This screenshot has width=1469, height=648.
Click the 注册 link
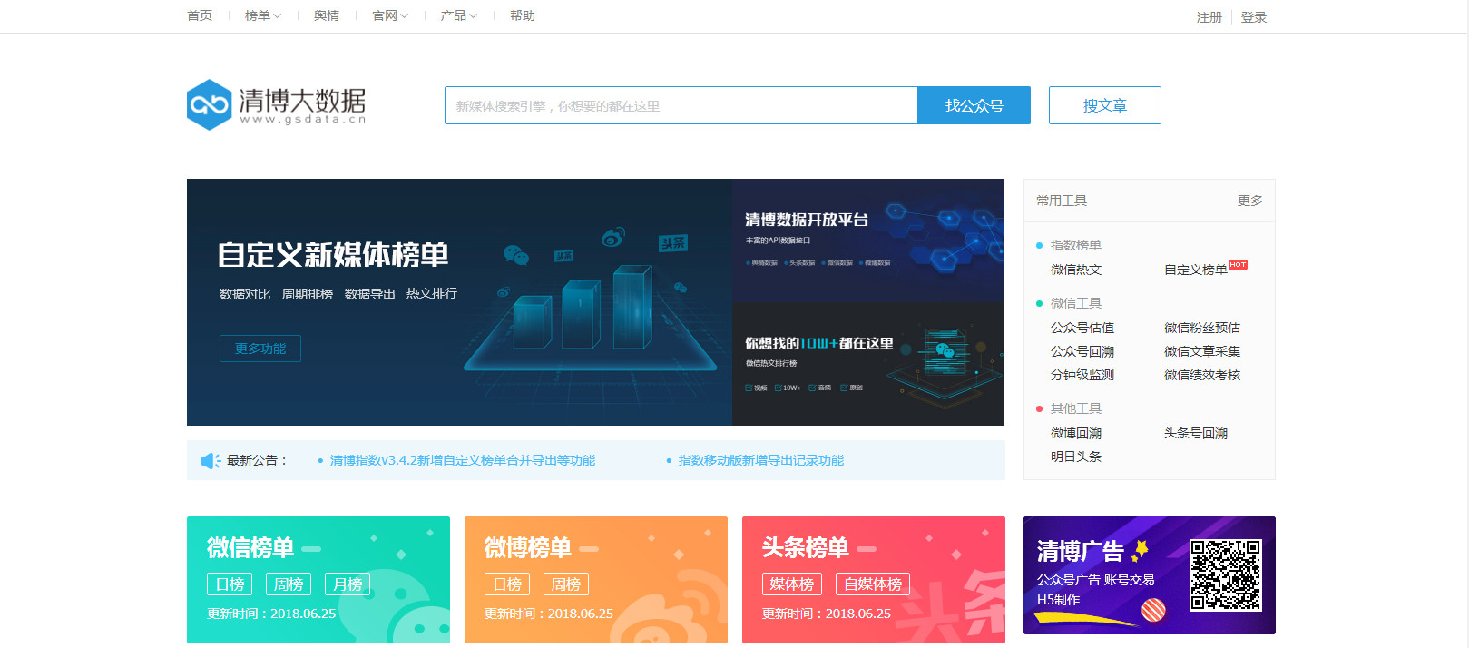pos(1209,17)
